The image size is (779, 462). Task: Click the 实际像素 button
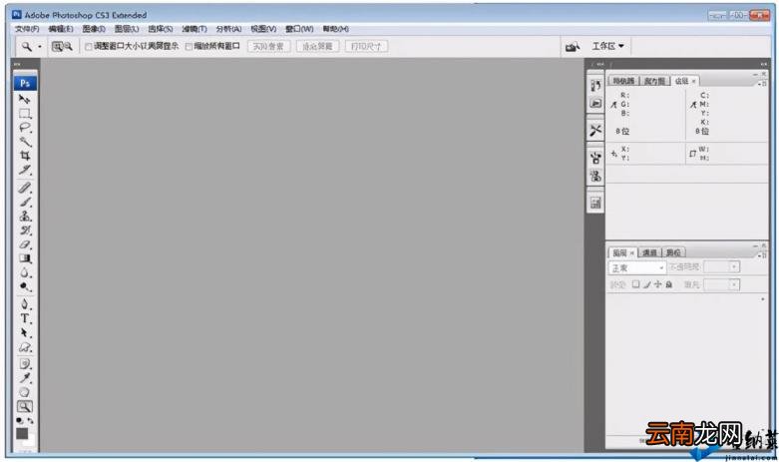point(268,47)
